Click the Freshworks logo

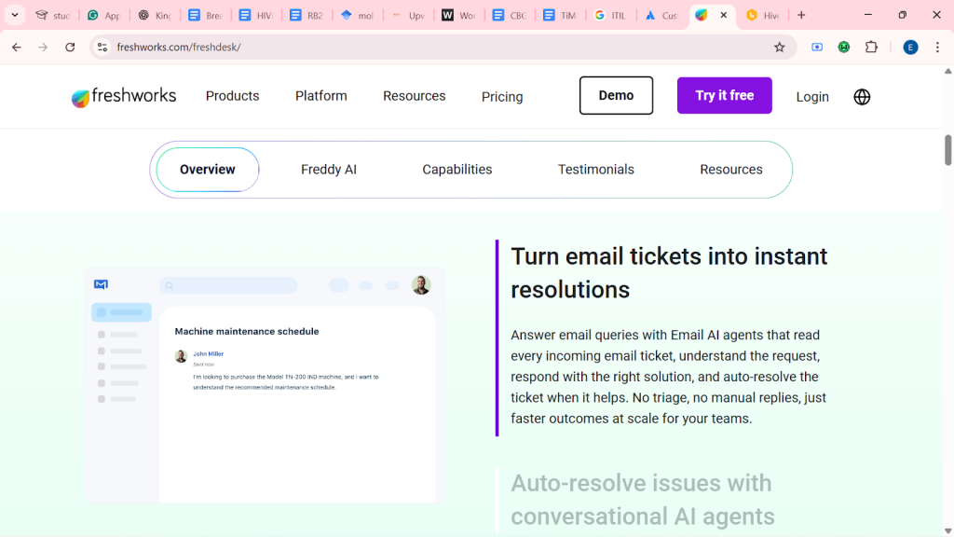124,96
